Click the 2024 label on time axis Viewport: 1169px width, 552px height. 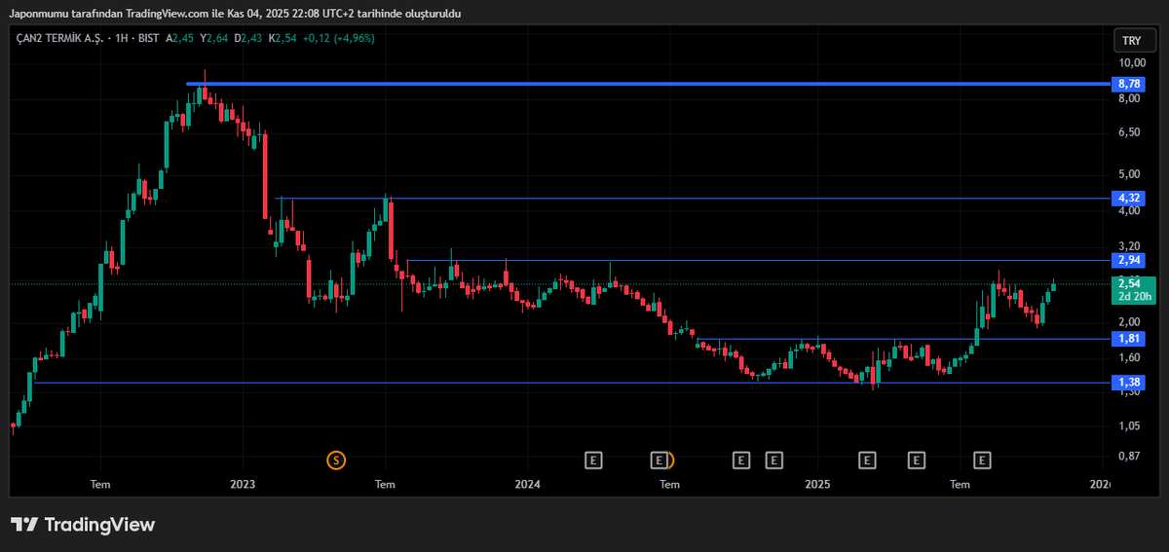tap(527, 484)
